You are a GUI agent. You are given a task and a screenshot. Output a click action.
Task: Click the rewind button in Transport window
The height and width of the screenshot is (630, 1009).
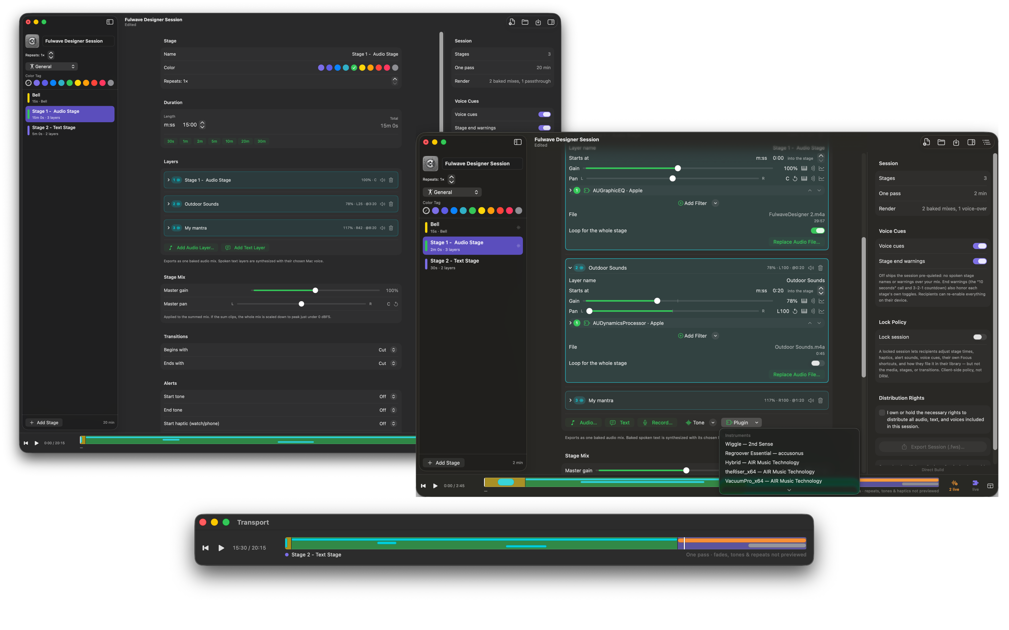coord(205,548)
